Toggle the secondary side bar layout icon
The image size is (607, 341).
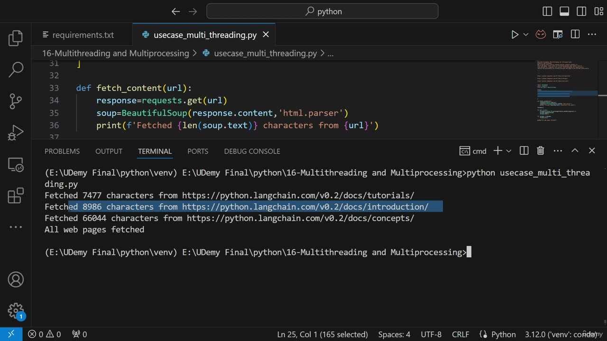(581, 11)
